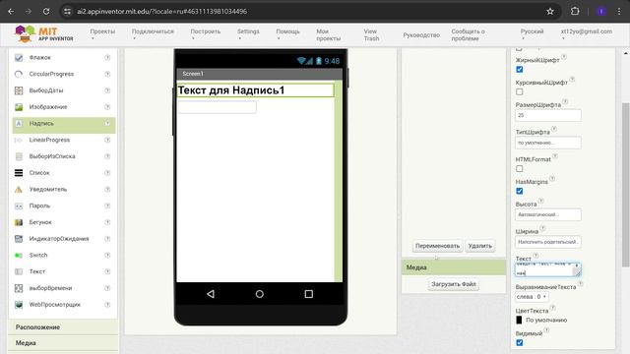Image resolution: width=630 pixels, height=354 pixels.
Task: Go to Мои проекты
Action: (328, 35)
